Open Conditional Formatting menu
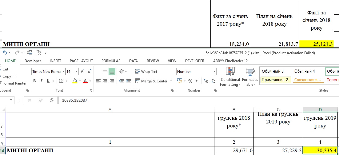Image resolution: width=339 pixels, height=155 pixels. click(x=230, y=77)
